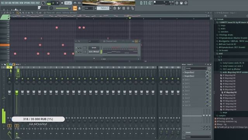Click the donation goal bar '318 / 35 000 RUB'
248x140 pixels.
38,119
